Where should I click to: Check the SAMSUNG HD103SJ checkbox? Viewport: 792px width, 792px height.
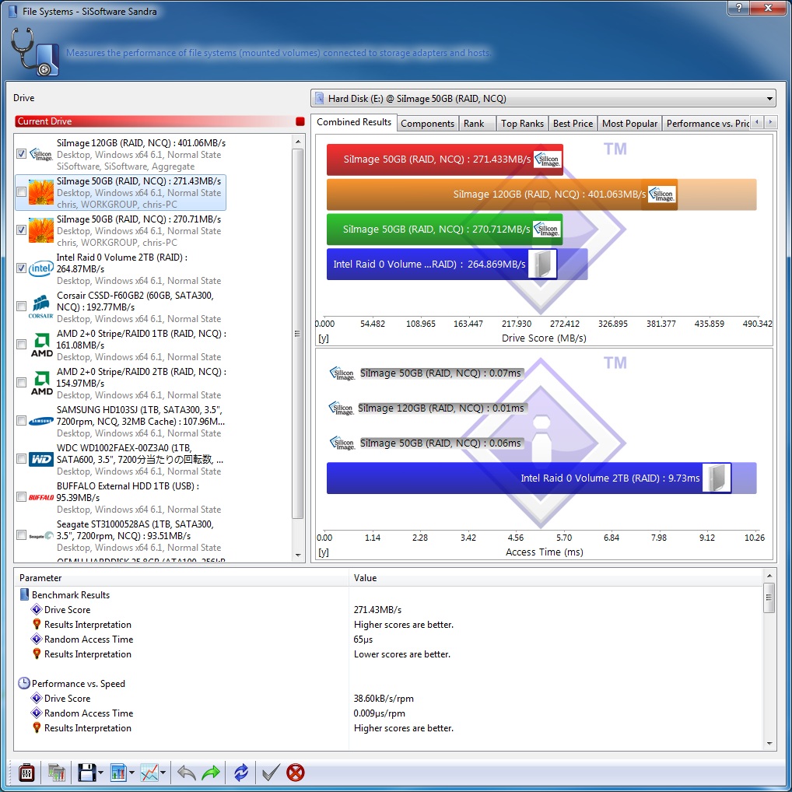(21, 421)
